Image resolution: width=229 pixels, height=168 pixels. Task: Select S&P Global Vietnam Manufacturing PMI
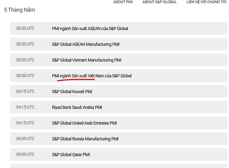(x=87, y=60)
